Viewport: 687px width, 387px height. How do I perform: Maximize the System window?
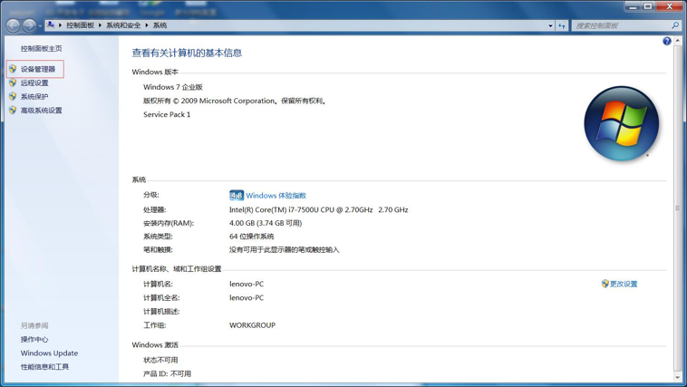tap(647, 6)
